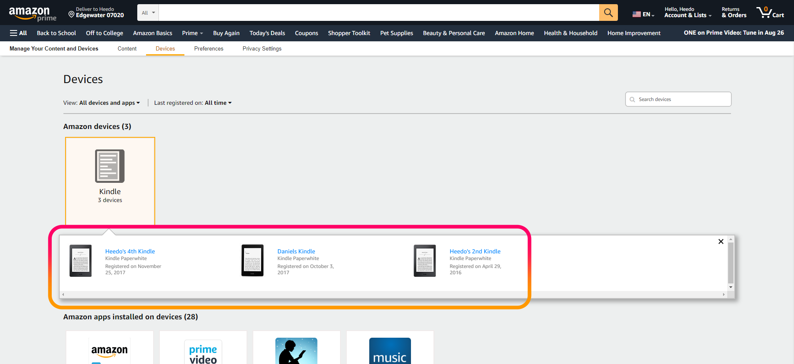Viewport: 794px width, 364px height.
Task: Open the Kindle reading app tile
Action: point(297,348)
